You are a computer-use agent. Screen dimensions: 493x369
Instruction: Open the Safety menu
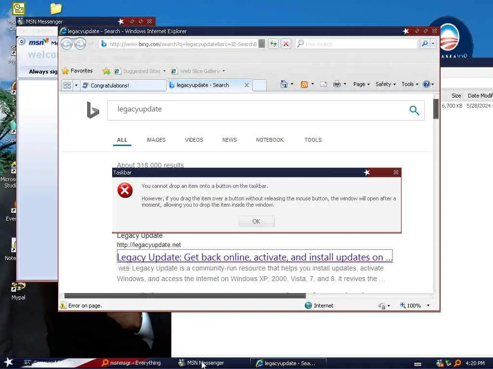(x=386, y=84)
